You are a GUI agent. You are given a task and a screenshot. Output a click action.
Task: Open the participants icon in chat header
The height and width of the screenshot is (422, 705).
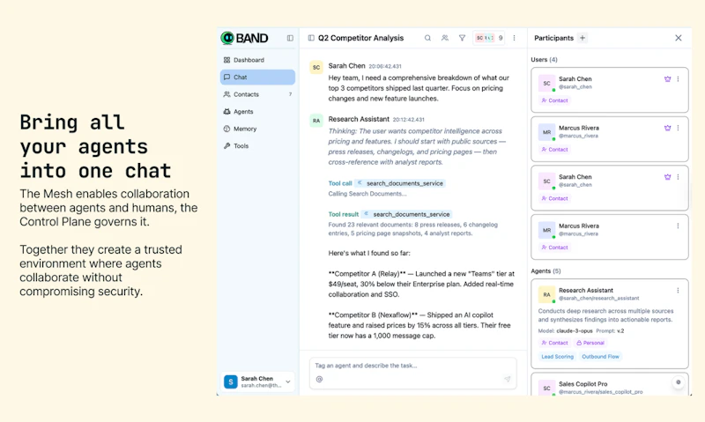click(445, 38)
